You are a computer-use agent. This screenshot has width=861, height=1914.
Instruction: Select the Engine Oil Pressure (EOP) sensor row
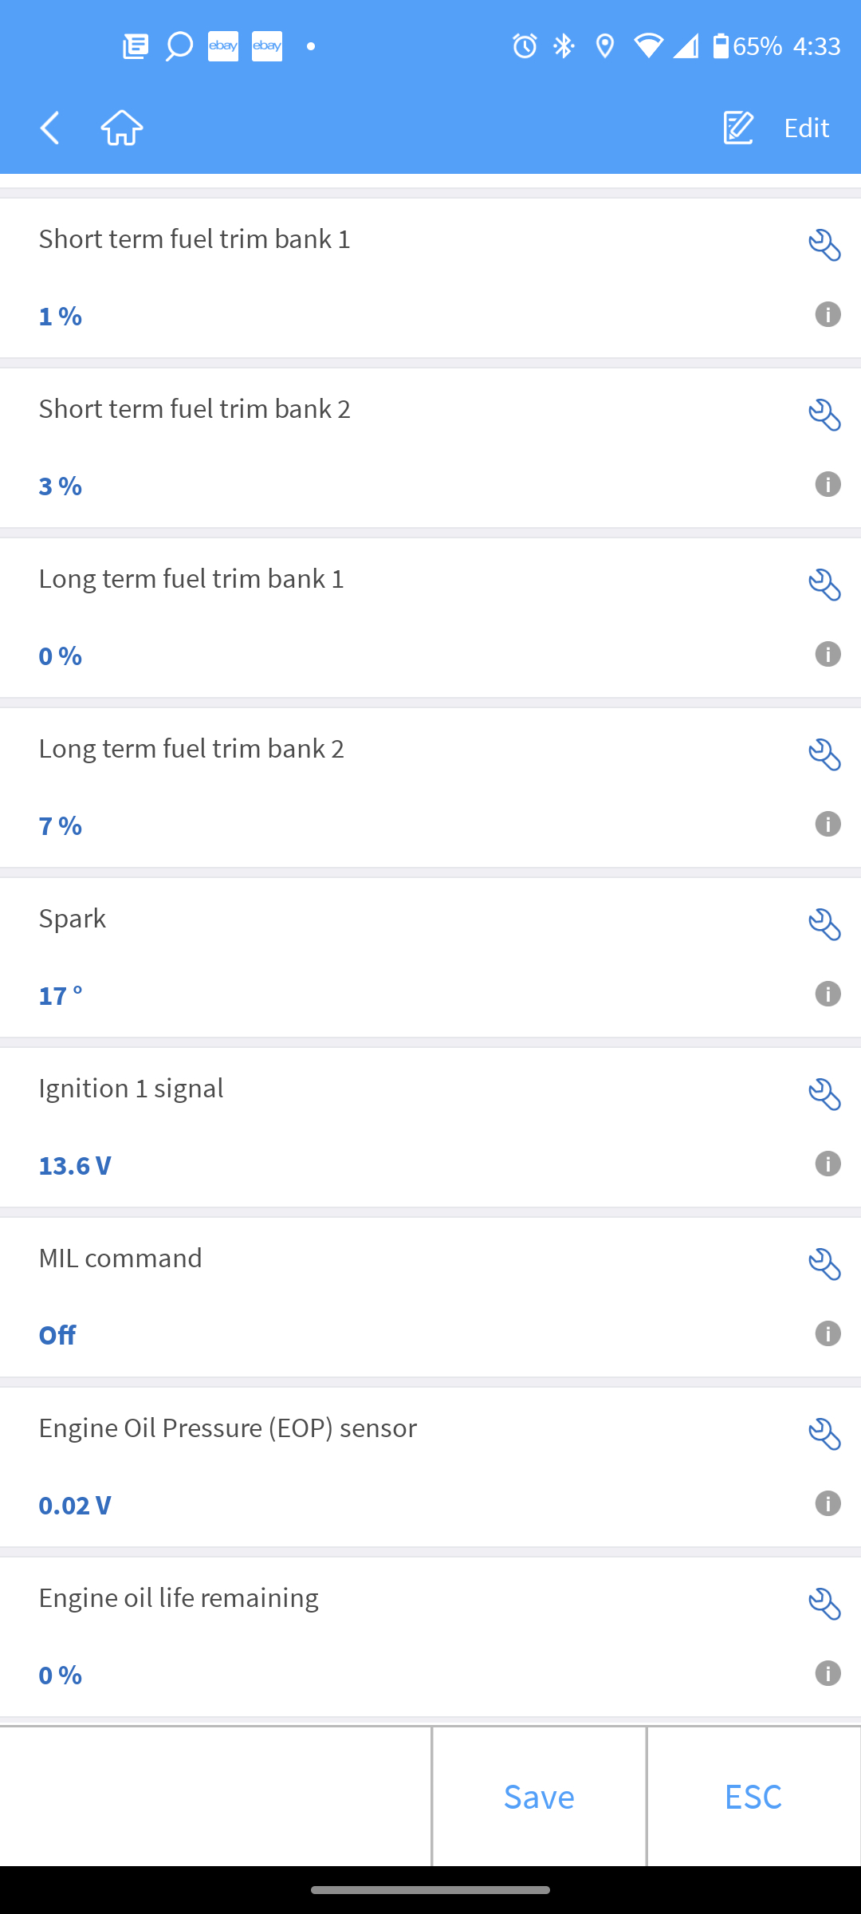[x=399, y=1466]
